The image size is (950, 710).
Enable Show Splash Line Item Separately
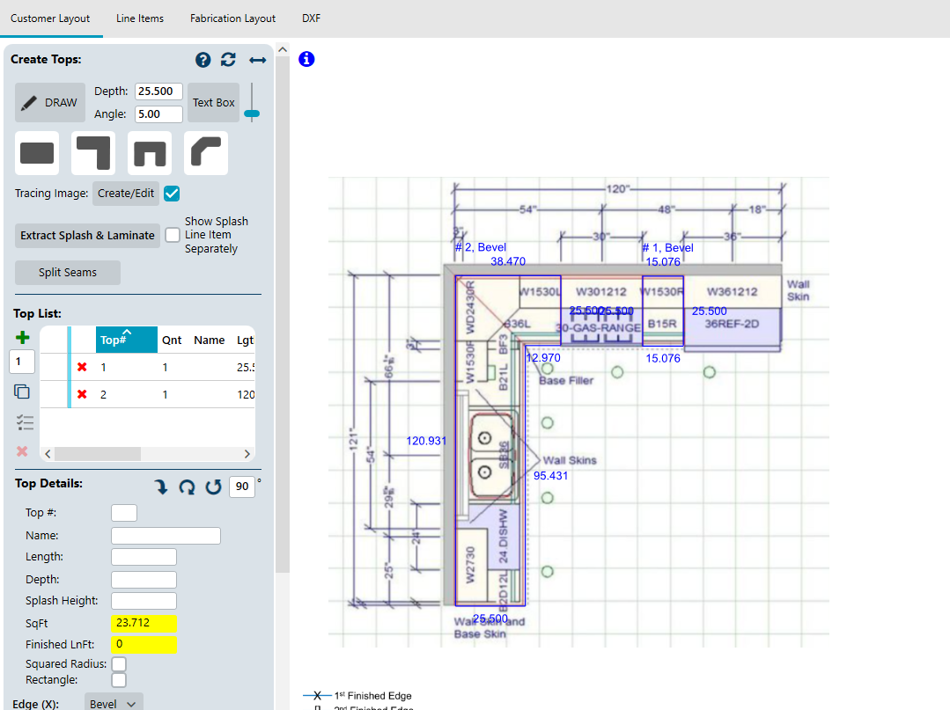point(173,235)
